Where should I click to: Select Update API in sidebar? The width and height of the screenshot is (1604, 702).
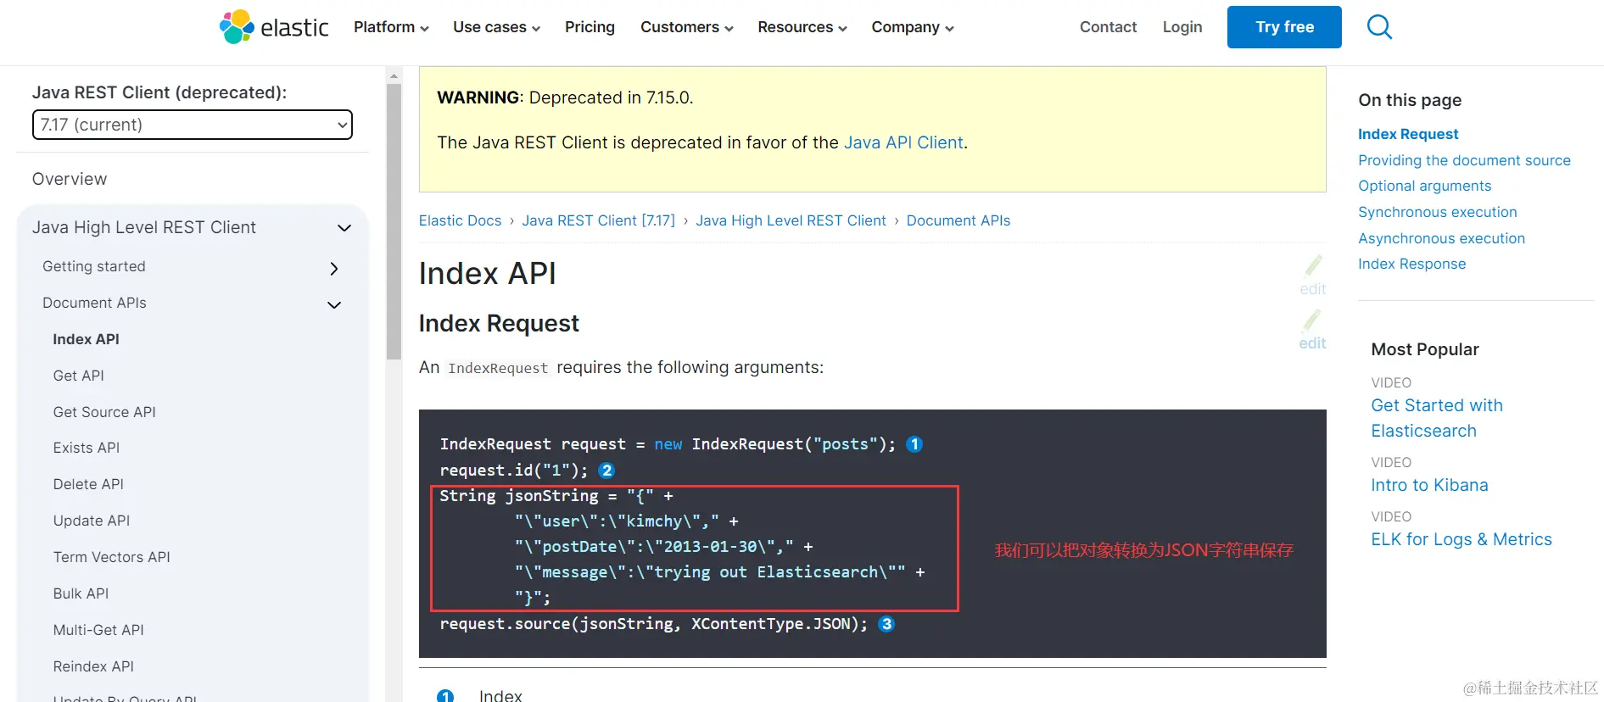pyautogui.click(x=91, y=521)
